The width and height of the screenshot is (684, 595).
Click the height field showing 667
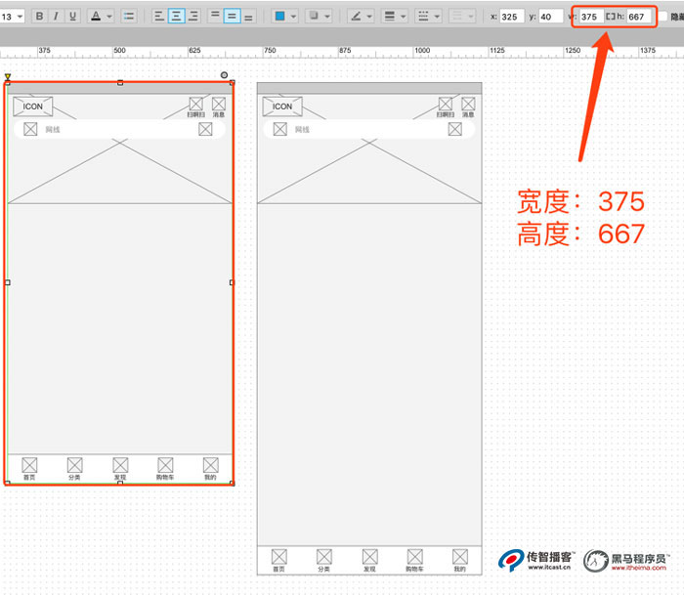tap(639, 17)
